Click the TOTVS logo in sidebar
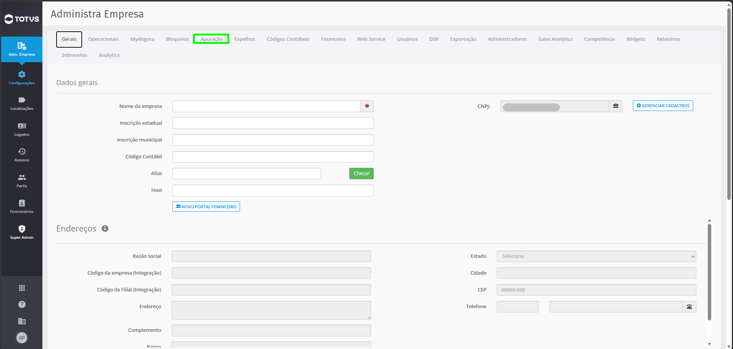 [x=22, y=19]
